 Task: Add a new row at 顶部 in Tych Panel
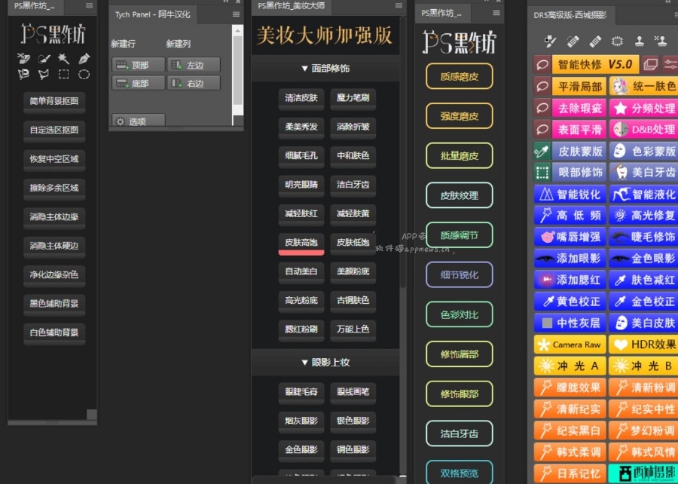coord(138,65)
